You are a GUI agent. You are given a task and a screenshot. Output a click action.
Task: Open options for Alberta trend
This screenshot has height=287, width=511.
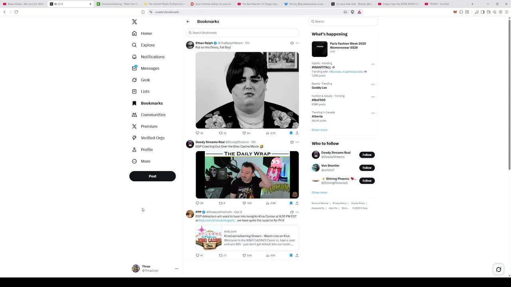click(x=373, y=113)
